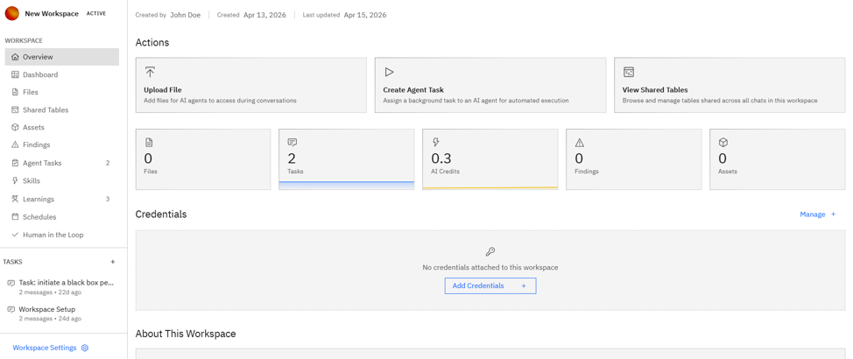Viewport: 853px width, 359px height.
Task: Click the Assets count stat card
Action: point(778,159)
